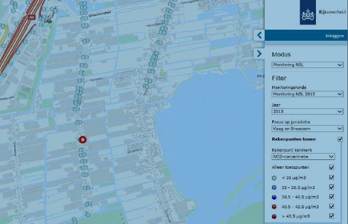348x224 pixels.
Task: Open Rekenpunt kenmerk NO2-concentratie dropdown
Action: pos(303,157)
